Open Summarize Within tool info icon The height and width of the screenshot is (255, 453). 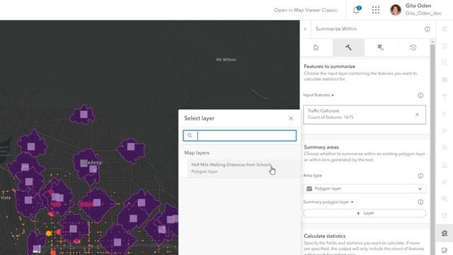click(x=427, y=29)
